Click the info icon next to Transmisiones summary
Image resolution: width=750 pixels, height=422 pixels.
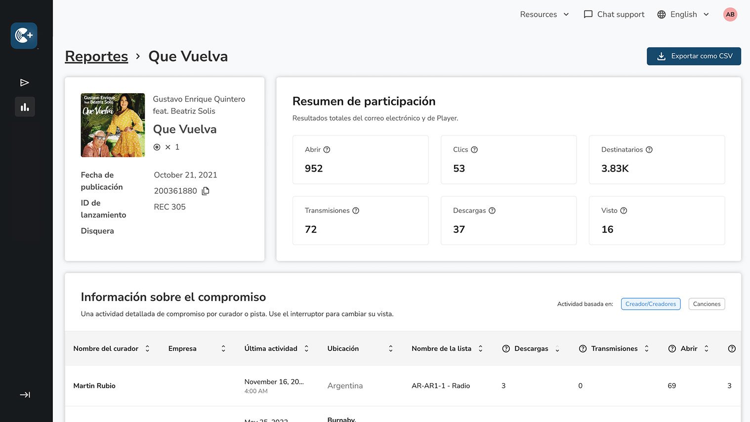click(356, 211)
